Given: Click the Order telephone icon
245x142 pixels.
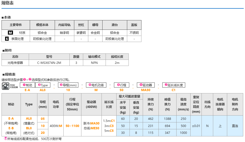Looking at the screenshot, I should tap(5, 86).
